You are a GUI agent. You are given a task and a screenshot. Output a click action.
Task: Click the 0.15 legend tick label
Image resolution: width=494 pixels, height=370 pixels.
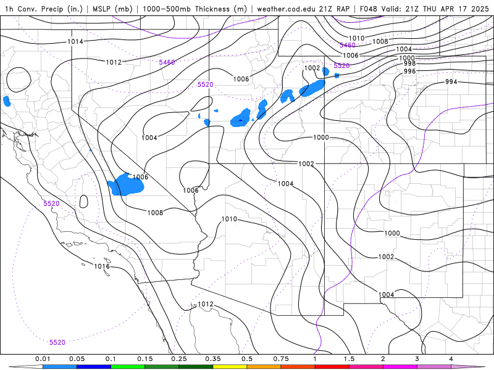tap(144, 359)
